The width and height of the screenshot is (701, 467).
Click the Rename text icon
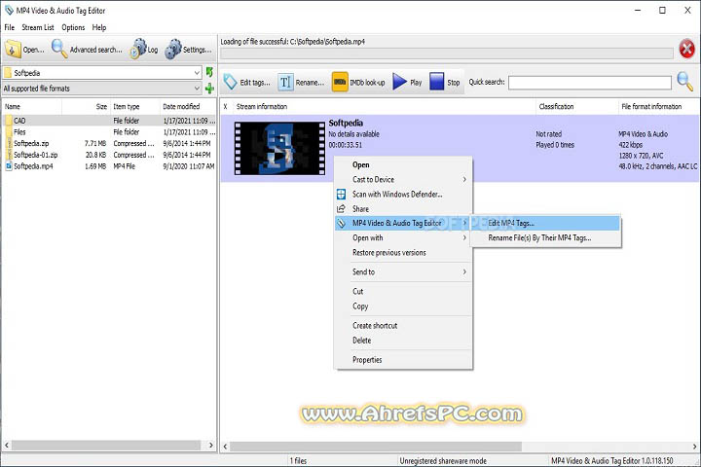(x=285, y=83)
